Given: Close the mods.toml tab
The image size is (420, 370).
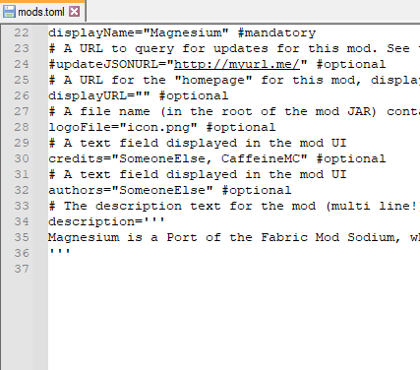Looking at the screenshot, I should click(x=75, y=12).
